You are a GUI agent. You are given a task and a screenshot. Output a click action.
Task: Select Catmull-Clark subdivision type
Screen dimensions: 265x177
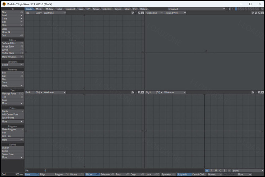coord(199,175)
